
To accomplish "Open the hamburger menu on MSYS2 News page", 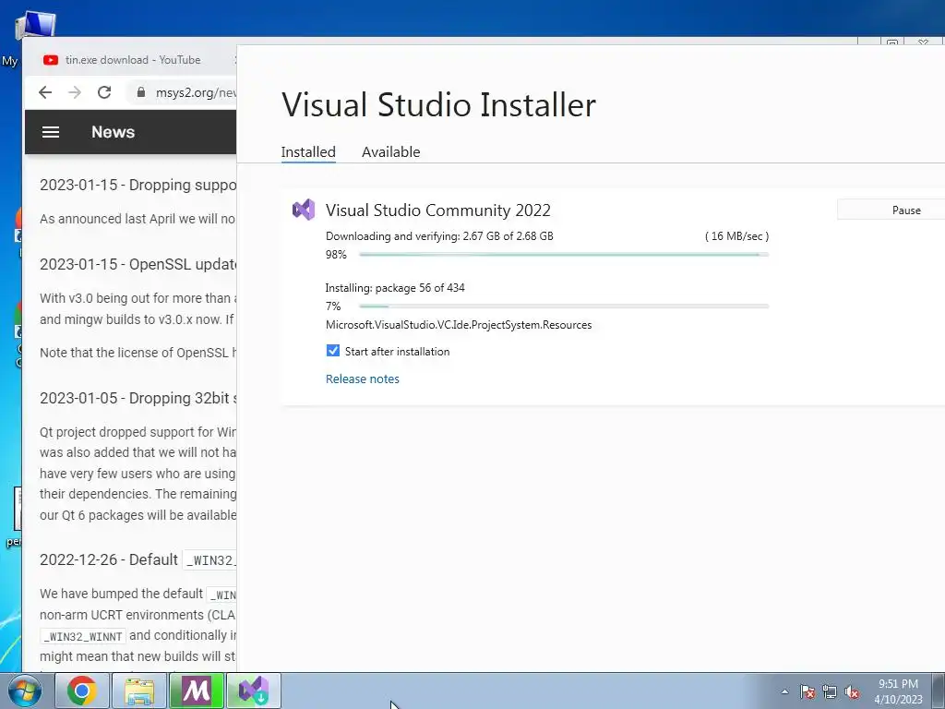I will click(x=51, y=132).
